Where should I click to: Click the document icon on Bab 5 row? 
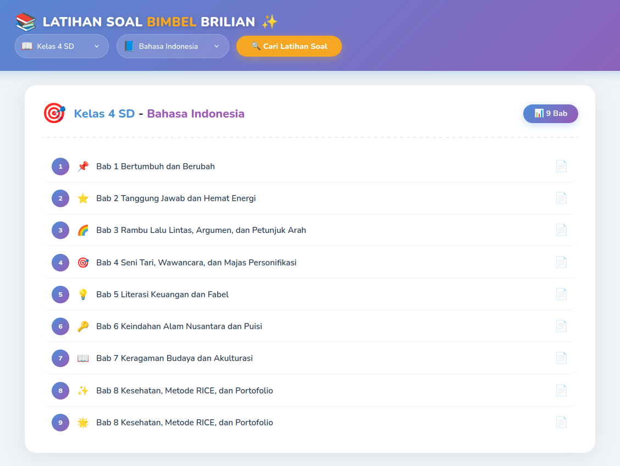(561, 294)
